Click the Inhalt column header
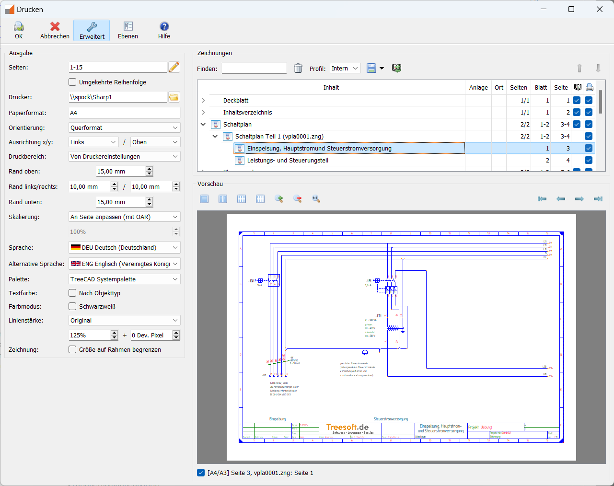 [331, 88]
